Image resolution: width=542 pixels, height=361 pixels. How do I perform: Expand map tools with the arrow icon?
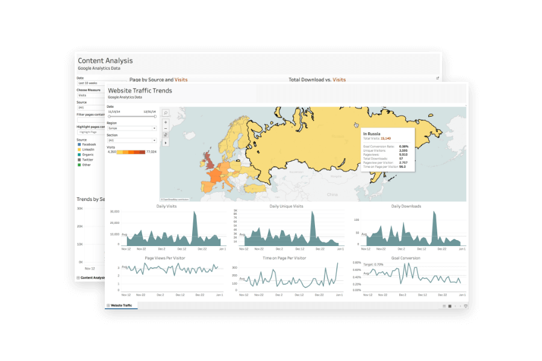[x=166, y=143]
